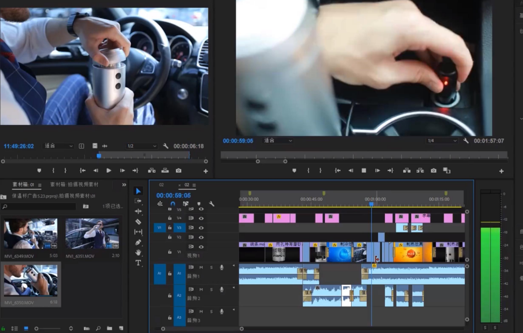Export a frame from the Source Monitor
Screen dimensions: 523x333
(x=179, y=170)
